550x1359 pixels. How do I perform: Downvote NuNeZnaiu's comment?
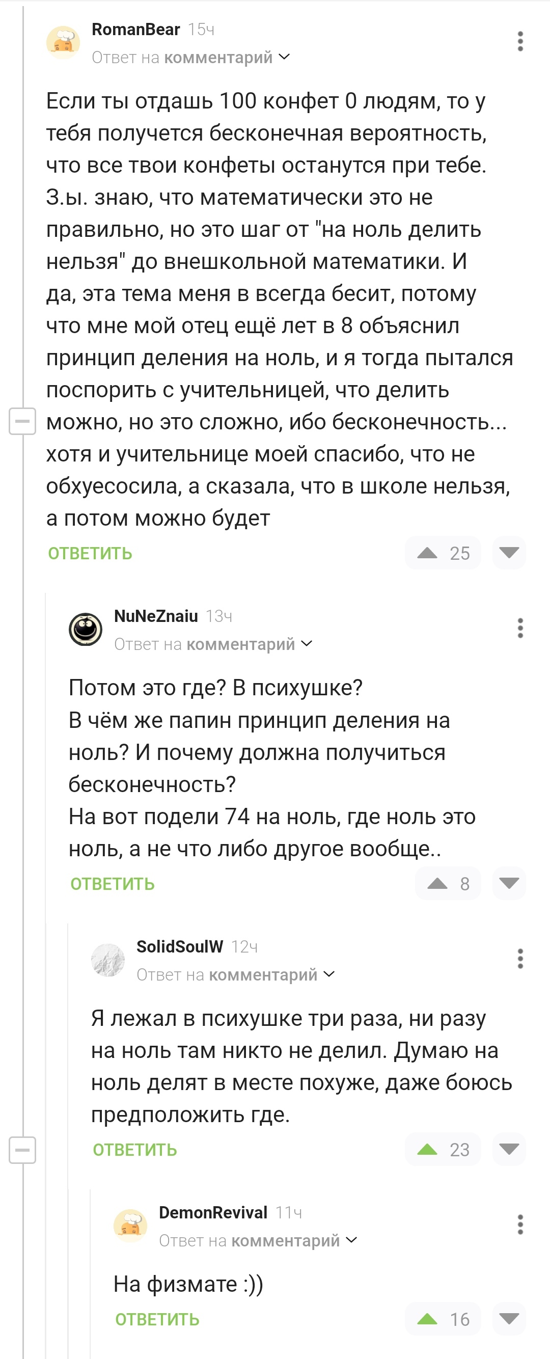pos(509,884)
